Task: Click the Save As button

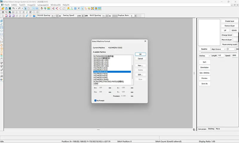Action: coord(204,84)
